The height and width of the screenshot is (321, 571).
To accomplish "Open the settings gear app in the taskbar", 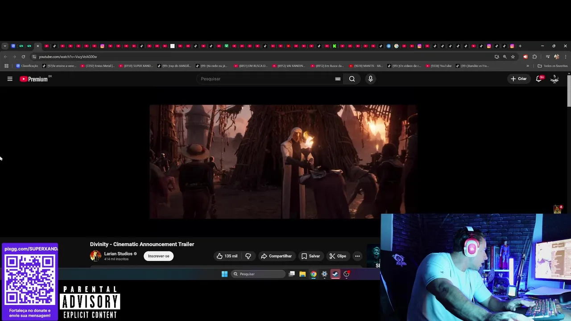I will [x=324, y=274].
